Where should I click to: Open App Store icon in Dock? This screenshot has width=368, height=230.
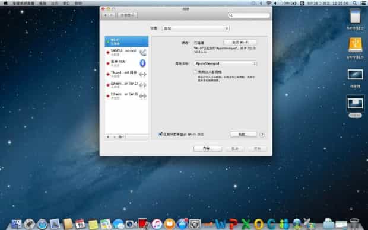(182, 224)
